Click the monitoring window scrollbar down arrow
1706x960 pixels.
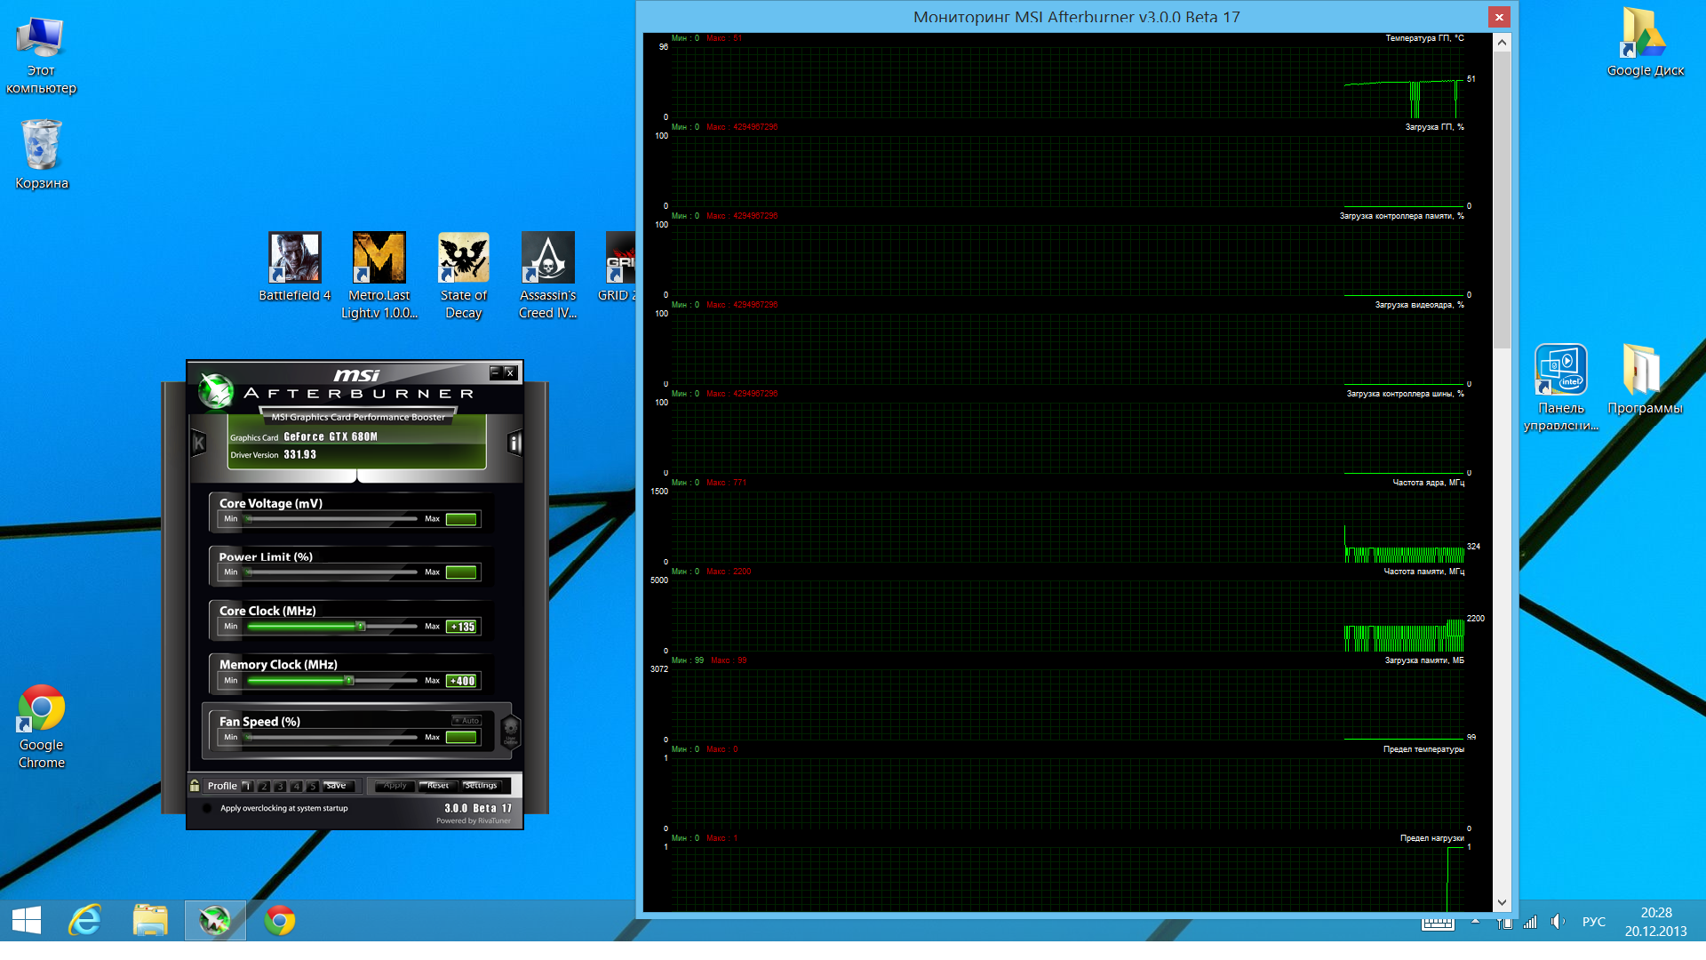[x=1502, y=902]
